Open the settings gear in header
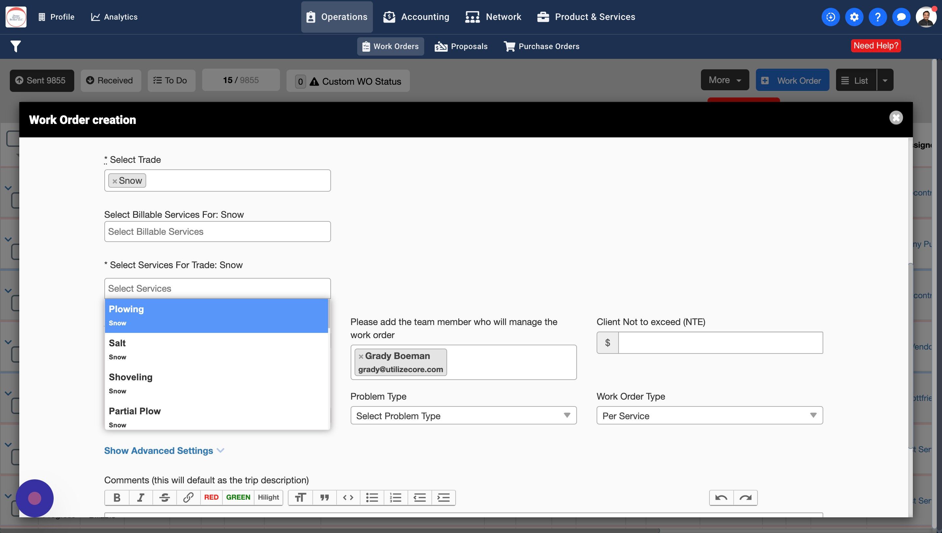This screenshot has height=533, width=942. pyautogui.click(x=854, y=17)
